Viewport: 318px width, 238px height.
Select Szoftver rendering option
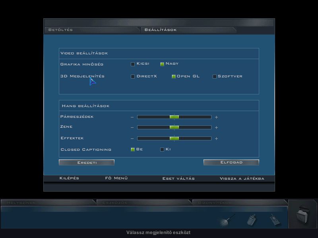(215, 77)
